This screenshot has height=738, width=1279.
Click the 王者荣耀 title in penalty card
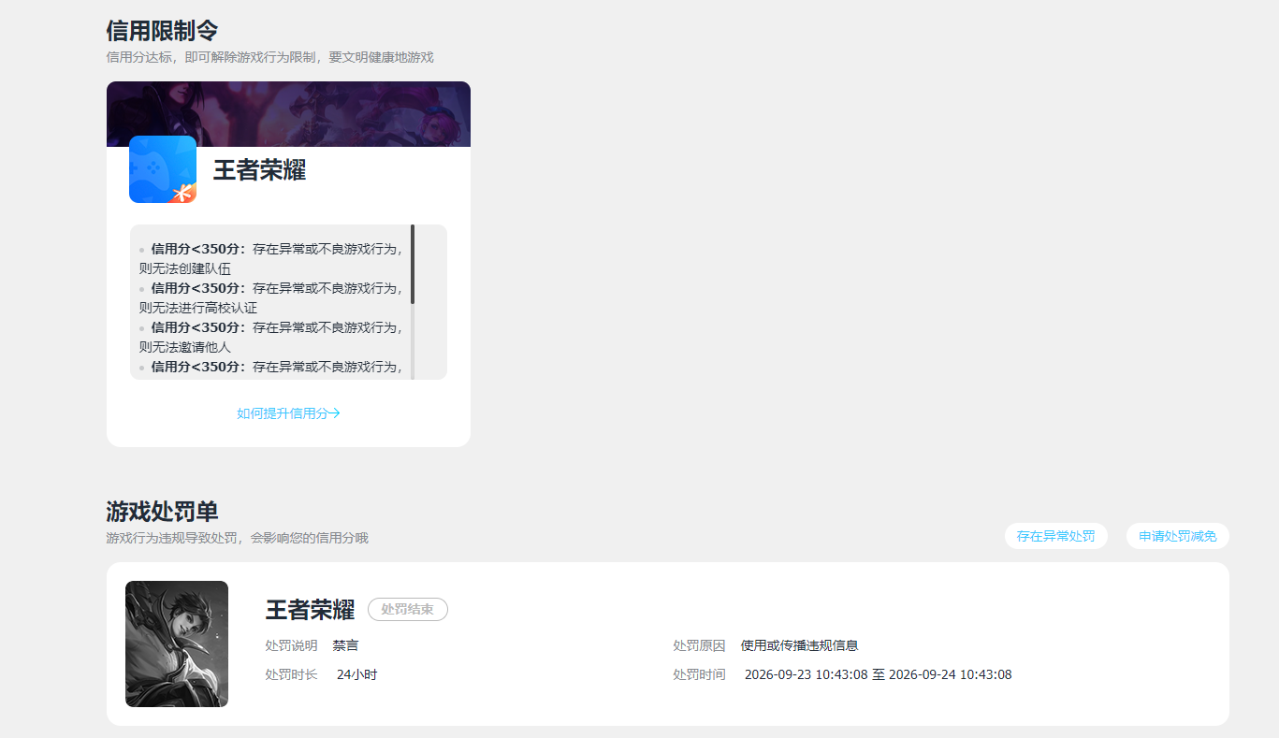(310, 610)
